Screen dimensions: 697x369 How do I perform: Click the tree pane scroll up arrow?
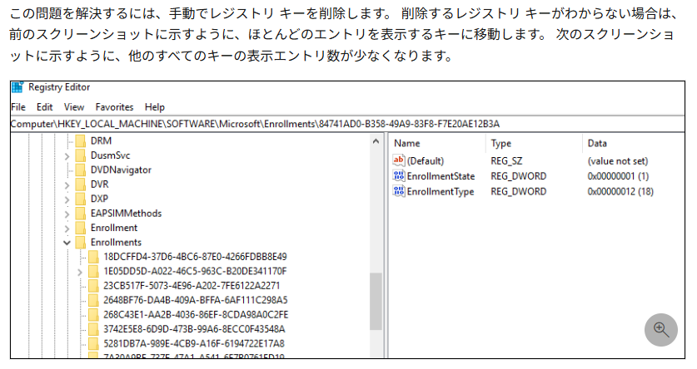(376, 141)
